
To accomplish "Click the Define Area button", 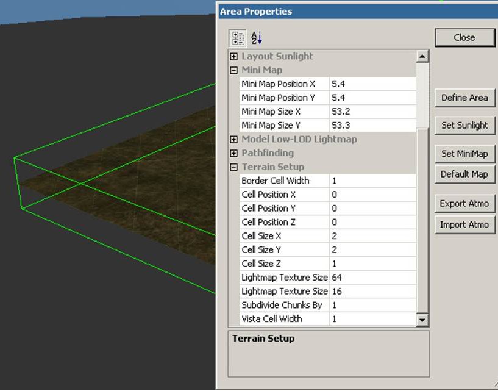I will (464, 98).
